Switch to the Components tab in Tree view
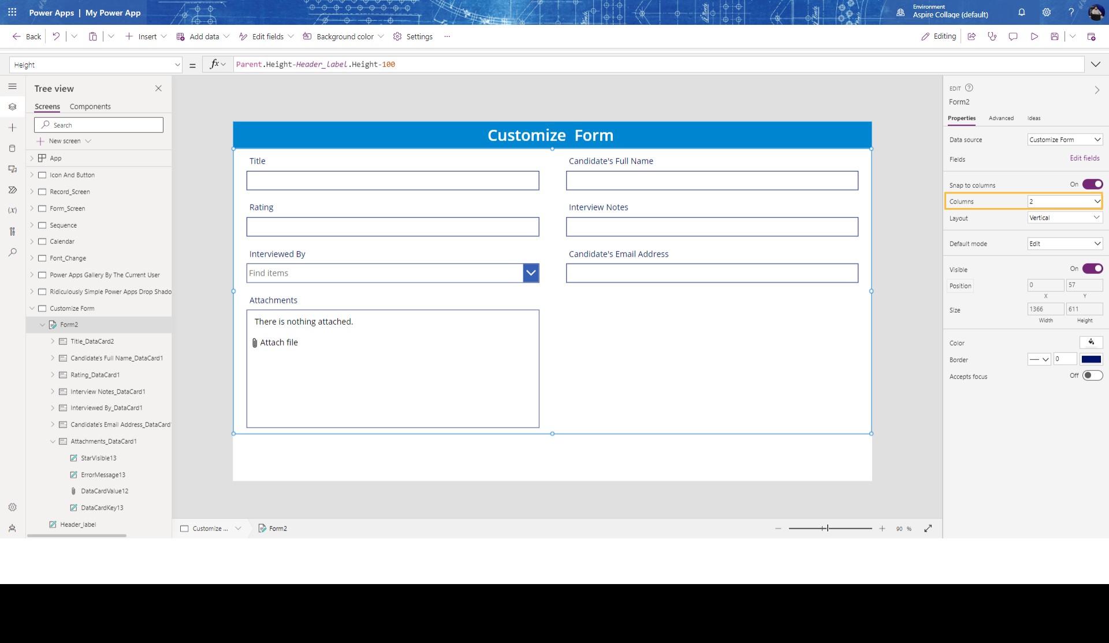The image size is (1109, 643). [x=90, y=106]
